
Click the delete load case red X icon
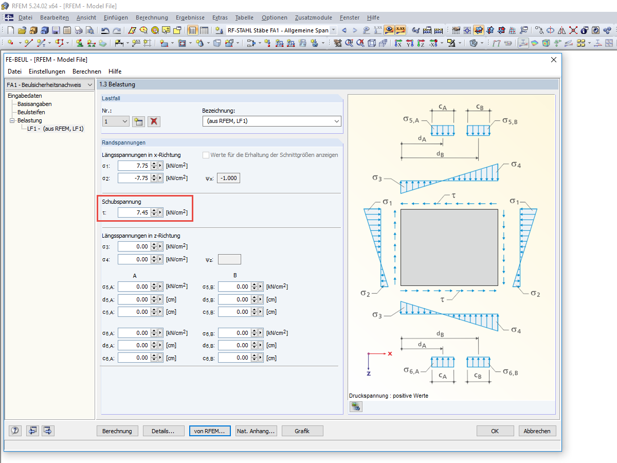(153, 121)
